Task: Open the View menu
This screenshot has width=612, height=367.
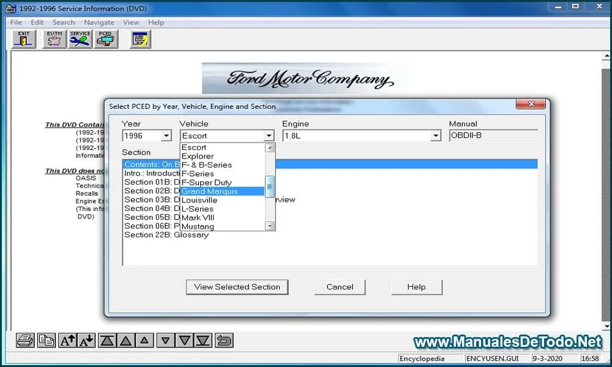Action: click(x=131, y=23)
